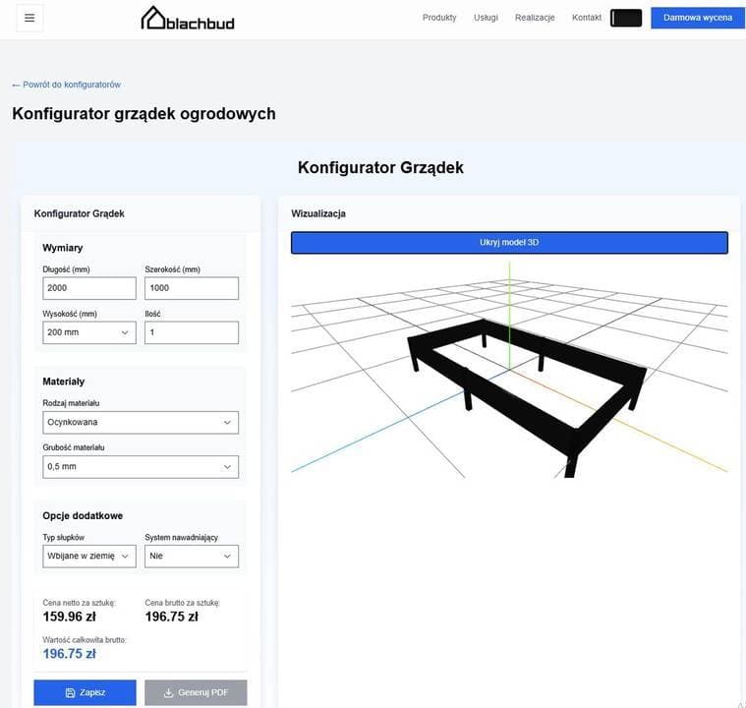The width and height of the screenshot is (746, 708).
Task: Open the Wysokość 200 mm dropdown
Action: 89,332
